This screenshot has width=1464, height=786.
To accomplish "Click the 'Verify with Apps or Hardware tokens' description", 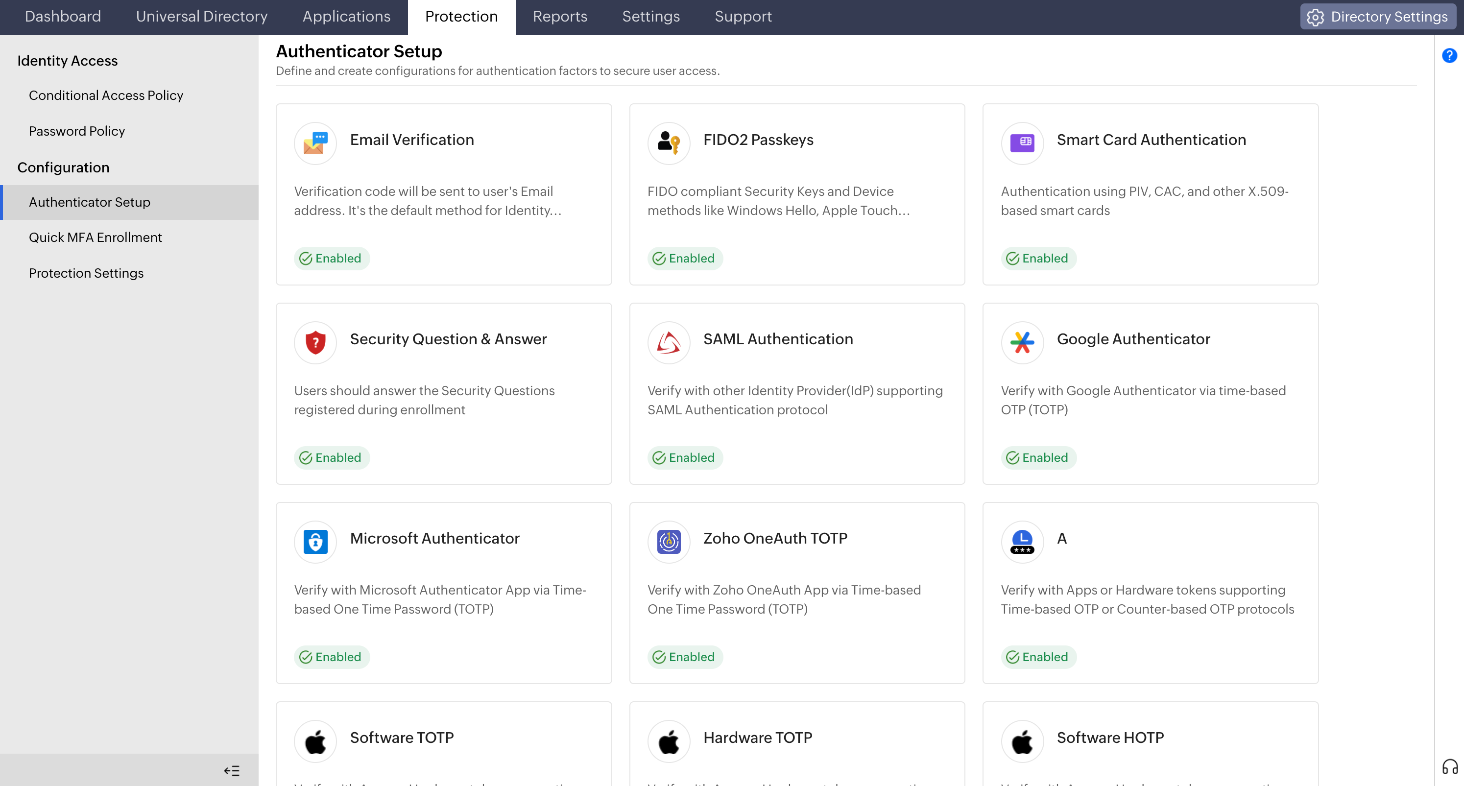I will 1148,599.
